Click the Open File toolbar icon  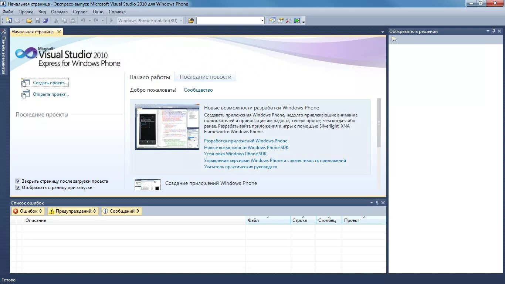point(29,21)
